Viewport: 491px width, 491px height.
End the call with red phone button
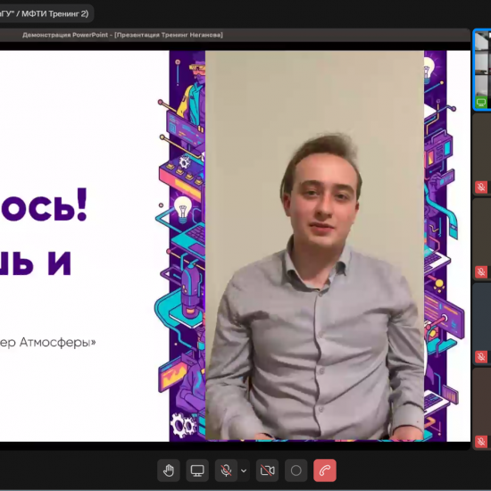(x=325, y=470)
